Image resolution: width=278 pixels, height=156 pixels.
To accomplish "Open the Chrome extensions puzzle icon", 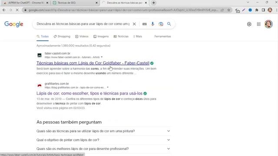I will pos(257,10).
